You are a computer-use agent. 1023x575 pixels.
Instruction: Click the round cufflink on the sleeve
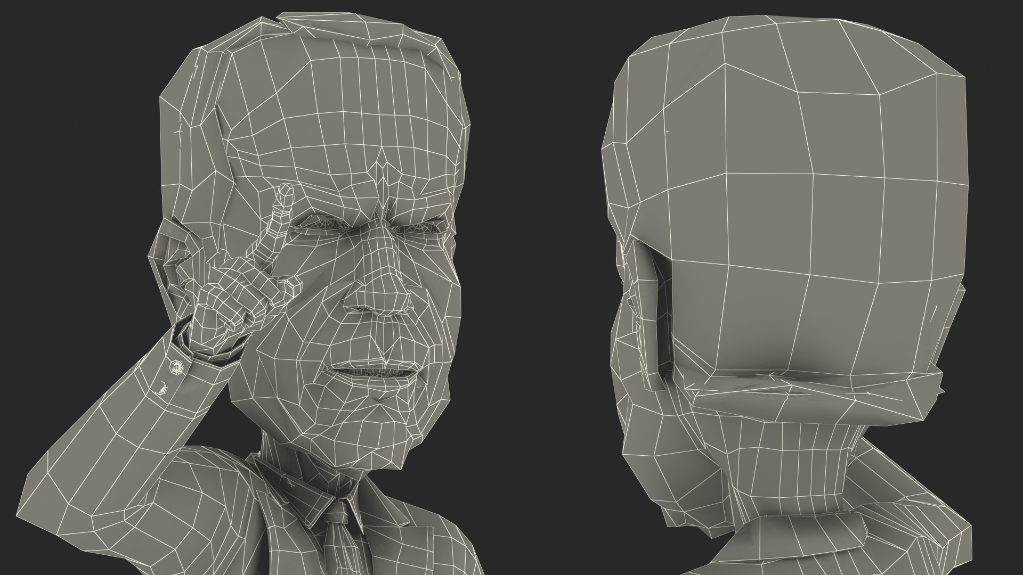pyautogui.click(x=176, y=366)
